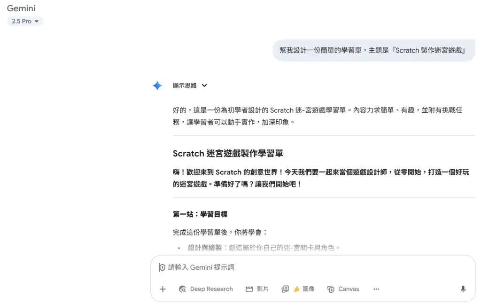The height and width of the screenshot is (305, 481).
Task: Click the Canvas icon
Action: pos(331,289)
